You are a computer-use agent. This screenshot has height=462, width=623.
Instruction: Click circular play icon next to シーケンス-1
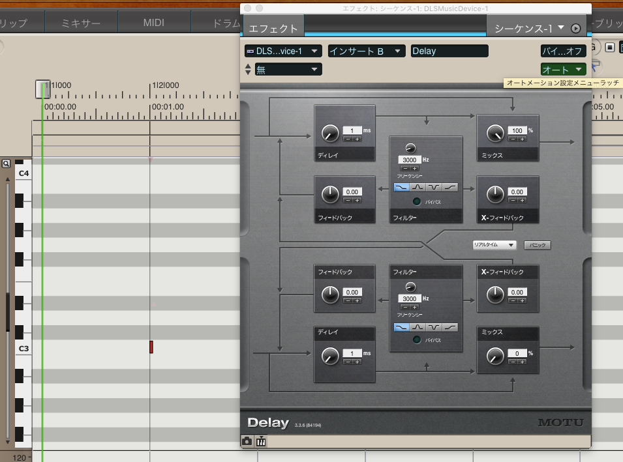tap(576, 28)
